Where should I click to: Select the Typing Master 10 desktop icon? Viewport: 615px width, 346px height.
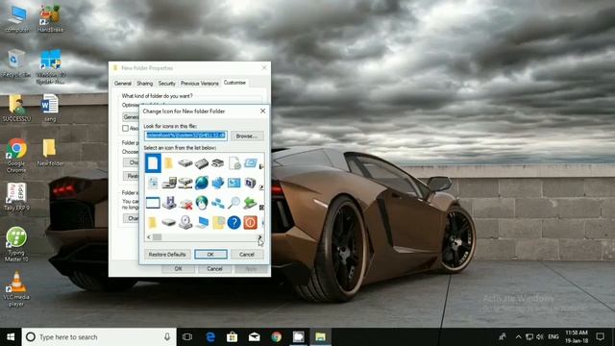(x=16, y=244)
